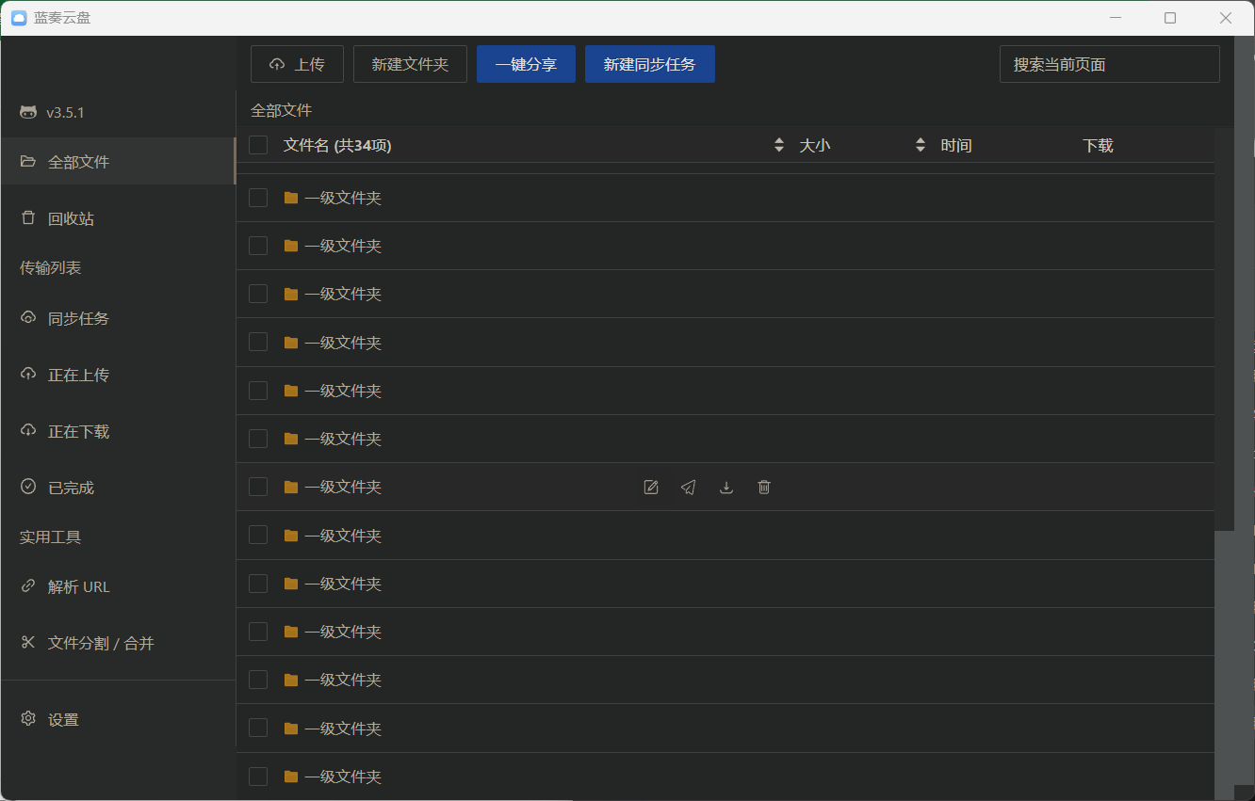Minimize the 蓝奏云盘 window
This screenshot has width=1255, height=801.
coord(1116,18)
